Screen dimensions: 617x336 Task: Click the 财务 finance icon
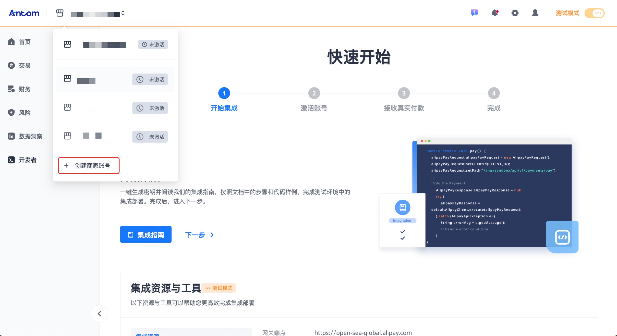(11, 89)
